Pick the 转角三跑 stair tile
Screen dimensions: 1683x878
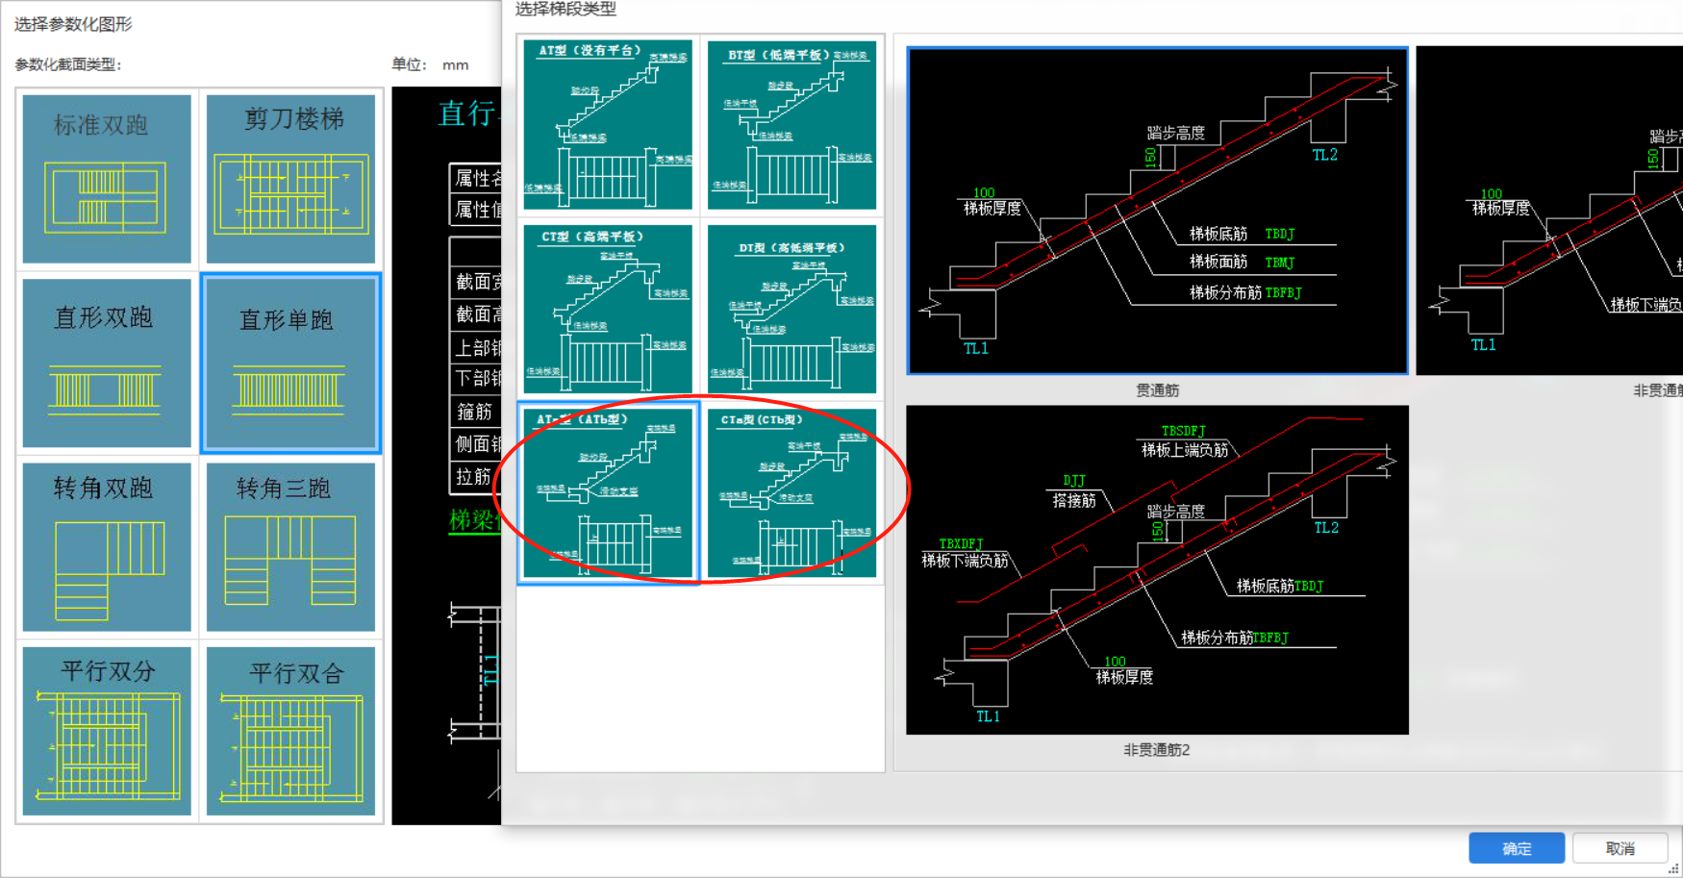point(290,546)
